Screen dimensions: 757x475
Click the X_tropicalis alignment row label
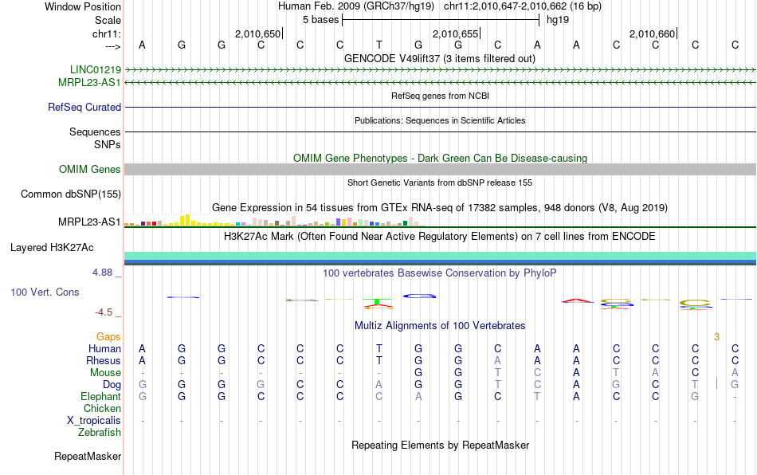(94, 421)
